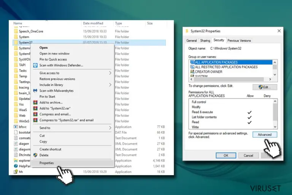Screen dimensions: 292x195
Task: Switch to the General tab
Action: (192, 40)
